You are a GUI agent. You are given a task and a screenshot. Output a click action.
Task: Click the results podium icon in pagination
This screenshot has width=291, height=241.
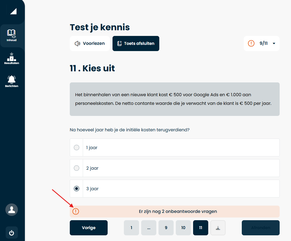click(x=218, y=228)
